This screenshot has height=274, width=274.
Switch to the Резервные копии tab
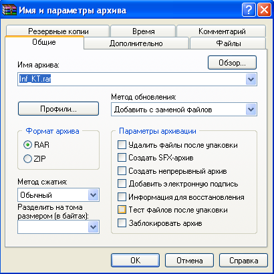[58, 31]
